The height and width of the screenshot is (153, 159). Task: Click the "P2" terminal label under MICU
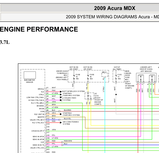click(103, 79)
